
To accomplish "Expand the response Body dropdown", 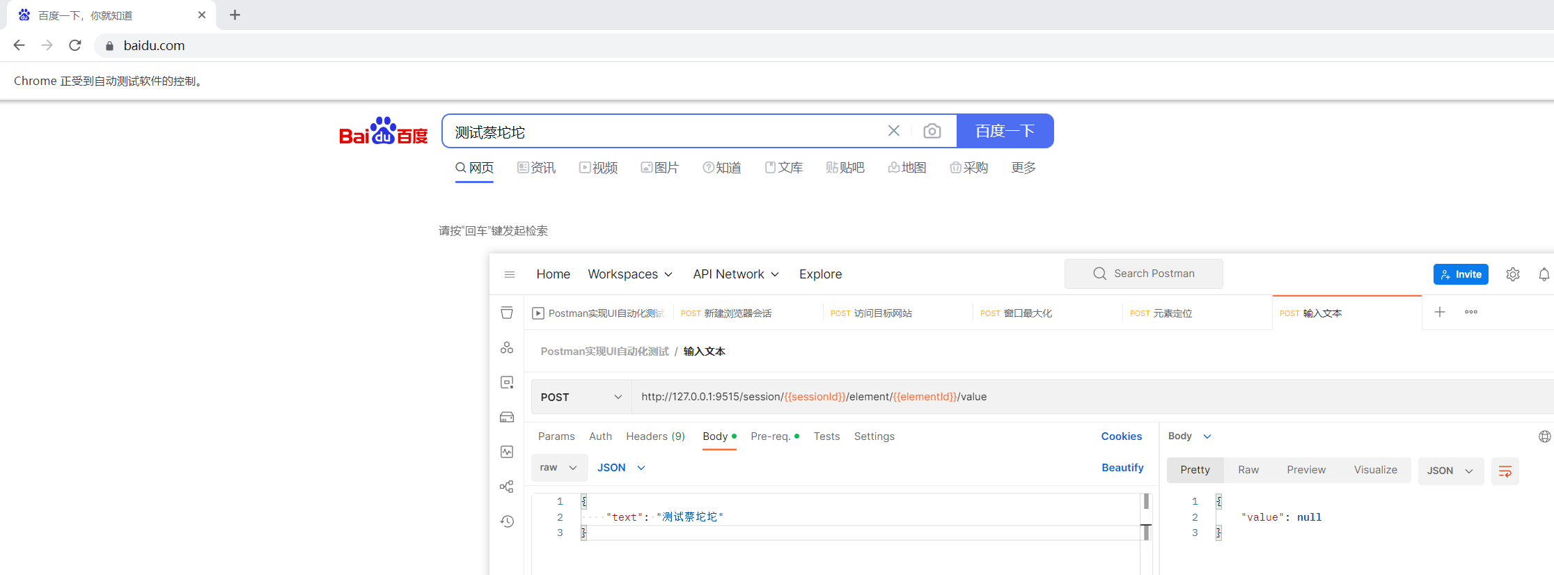I will pyautogui.click(x=1189, y=436).
